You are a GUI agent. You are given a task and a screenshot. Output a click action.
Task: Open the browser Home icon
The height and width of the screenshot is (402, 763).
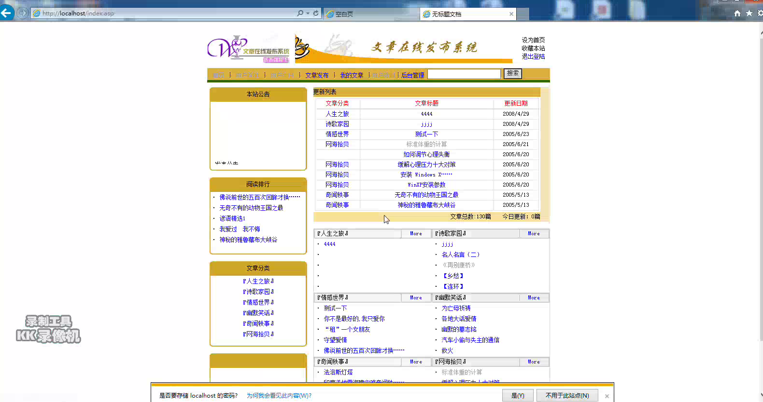[x=737, y=13]
